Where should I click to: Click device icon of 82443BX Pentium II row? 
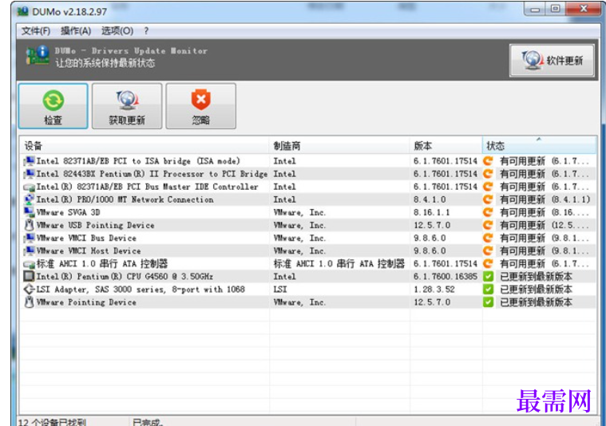tap(29, 174)
